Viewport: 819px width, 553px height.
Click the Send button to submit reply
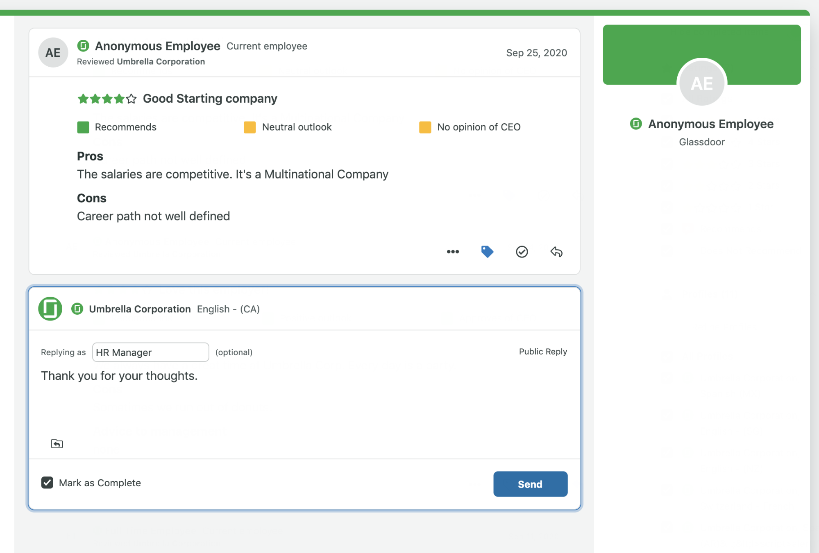click(x=530, y=484)
